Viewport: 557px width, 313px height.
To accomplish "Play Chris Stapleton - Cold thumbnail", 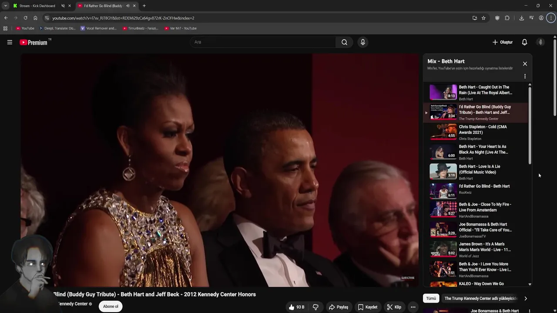I will click(443, 132).
